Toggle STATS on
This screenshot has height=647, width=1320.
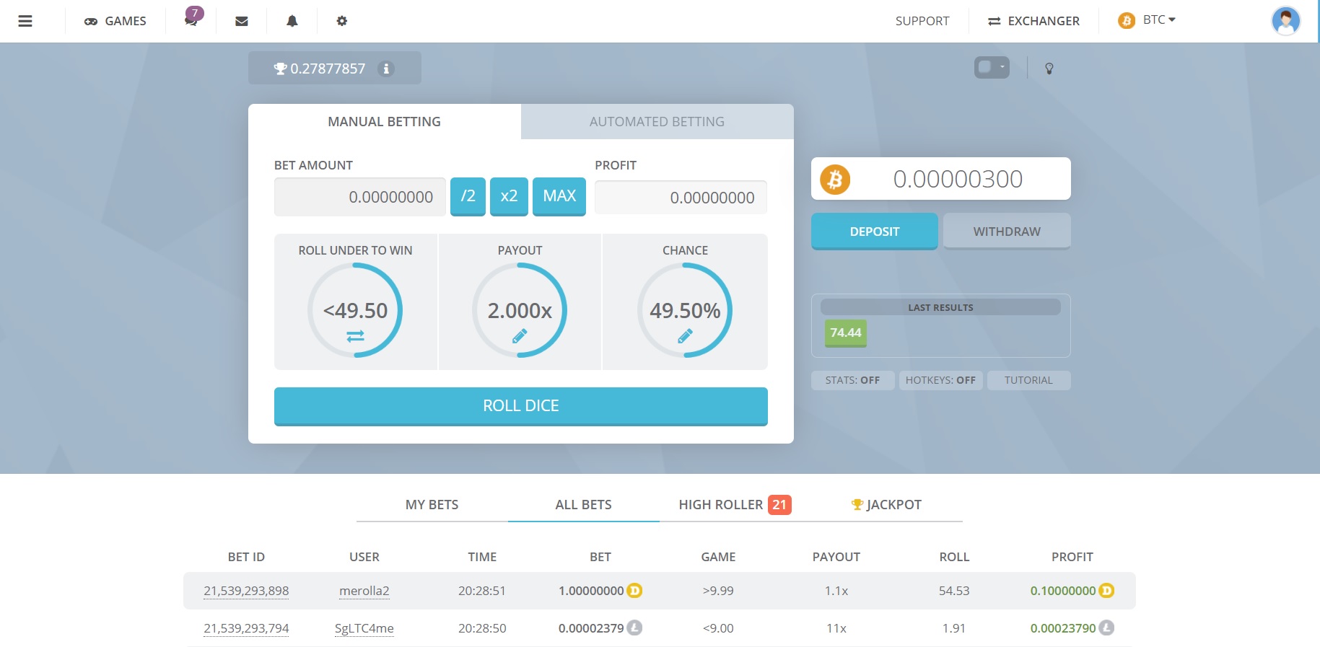click(853, 380)
